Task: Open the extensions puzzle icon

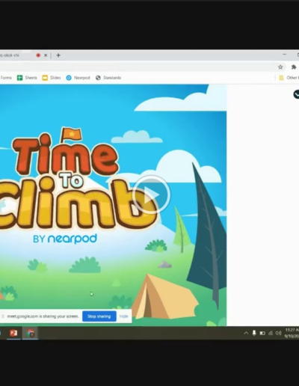Action: (x=294, y=67)
